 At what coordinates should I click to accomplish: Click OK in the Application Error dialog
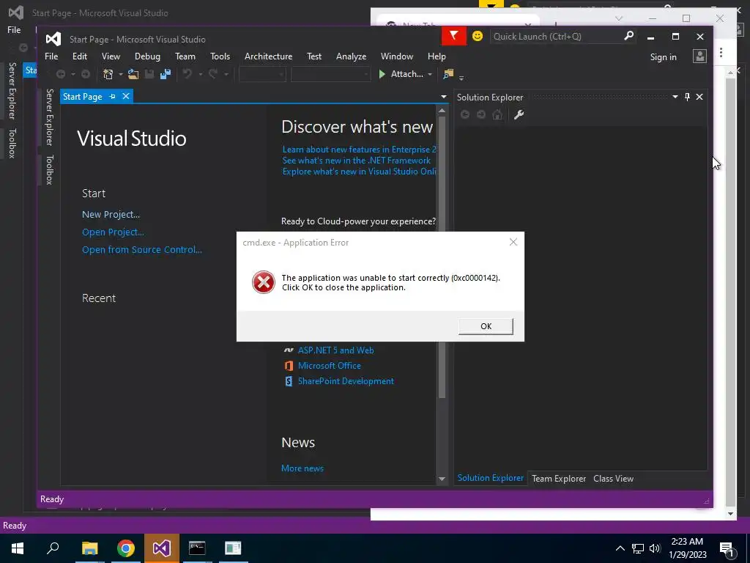point(486,326)
